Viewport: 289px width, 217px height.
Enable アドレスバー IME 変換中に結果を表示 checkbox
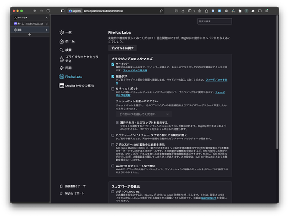(113, 144)
